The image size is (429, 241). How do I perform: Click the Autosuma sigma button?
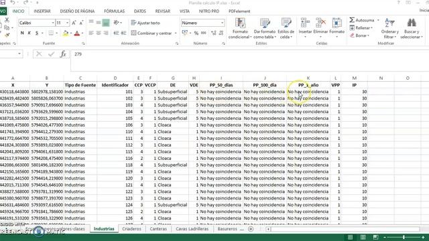(362, 20)
